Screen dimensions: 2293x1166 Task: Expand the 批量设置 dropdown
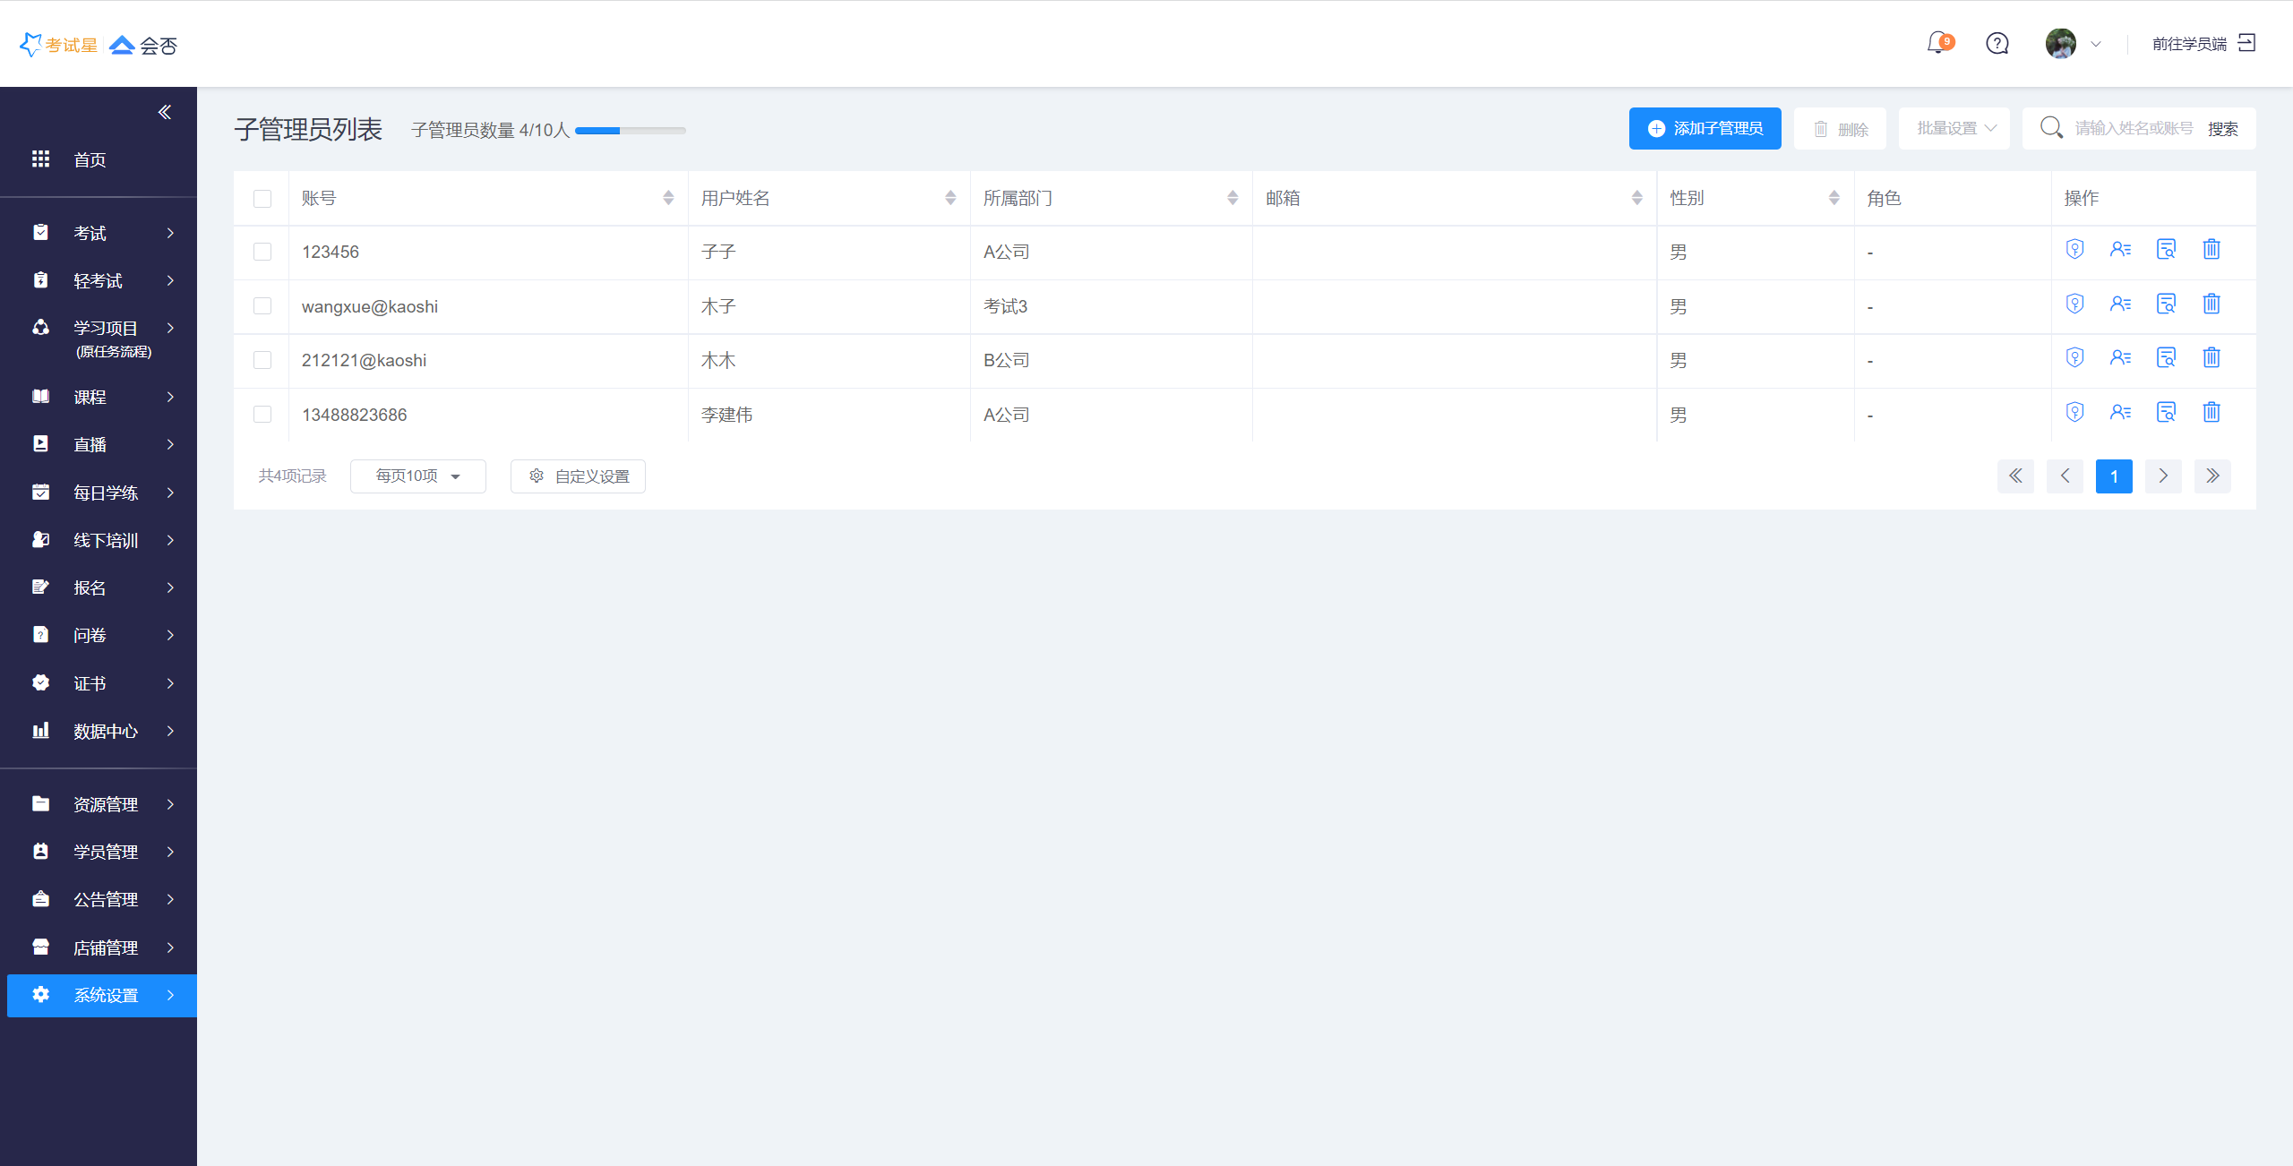pyautogui.click(x=1954, y=128)
